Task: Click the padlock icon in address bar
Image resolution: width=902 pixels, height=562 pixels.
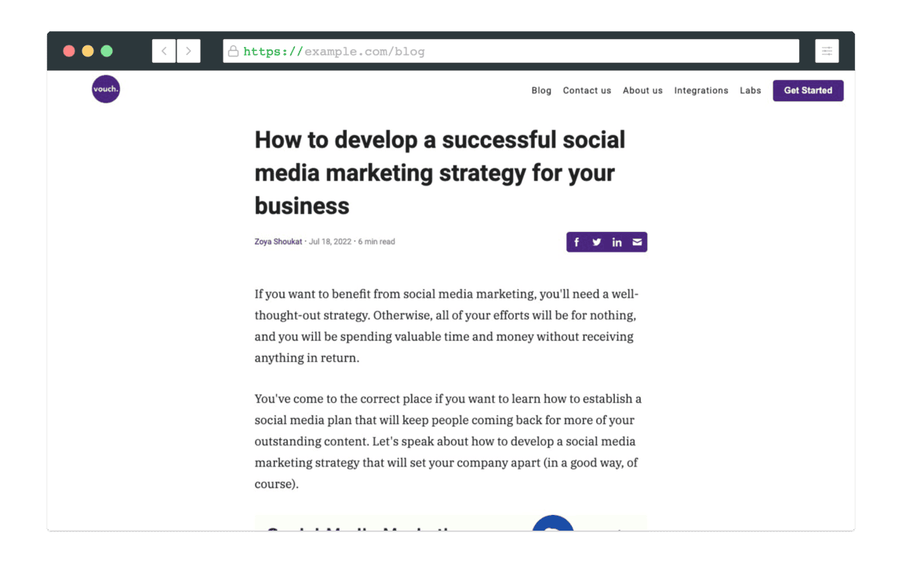Action: (x=233, y=52)
